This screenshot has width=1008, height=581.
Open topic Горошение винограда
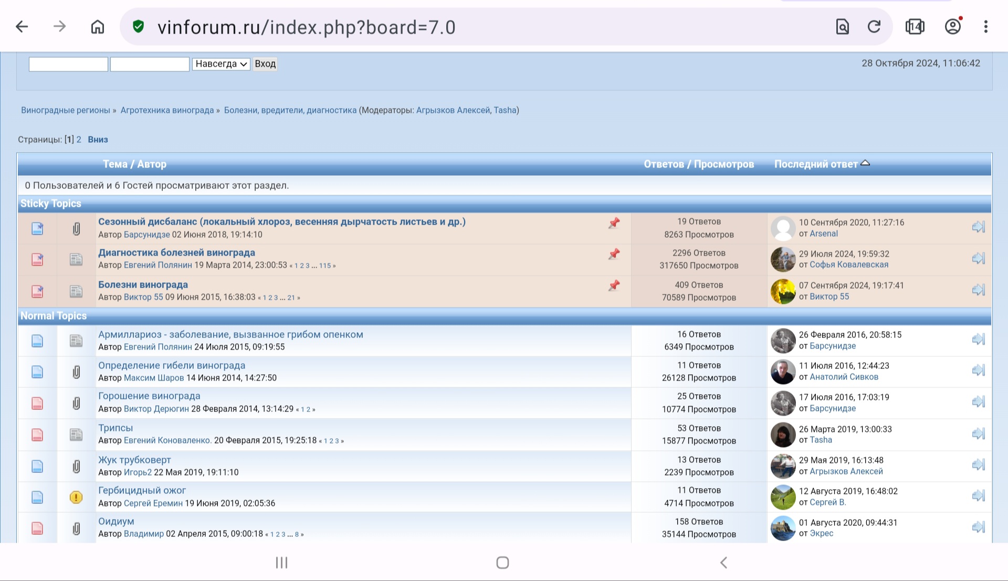point(149,396)
